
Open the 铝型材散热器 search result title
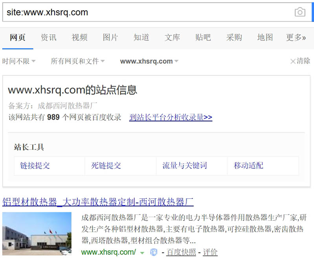tap(98, 202)
